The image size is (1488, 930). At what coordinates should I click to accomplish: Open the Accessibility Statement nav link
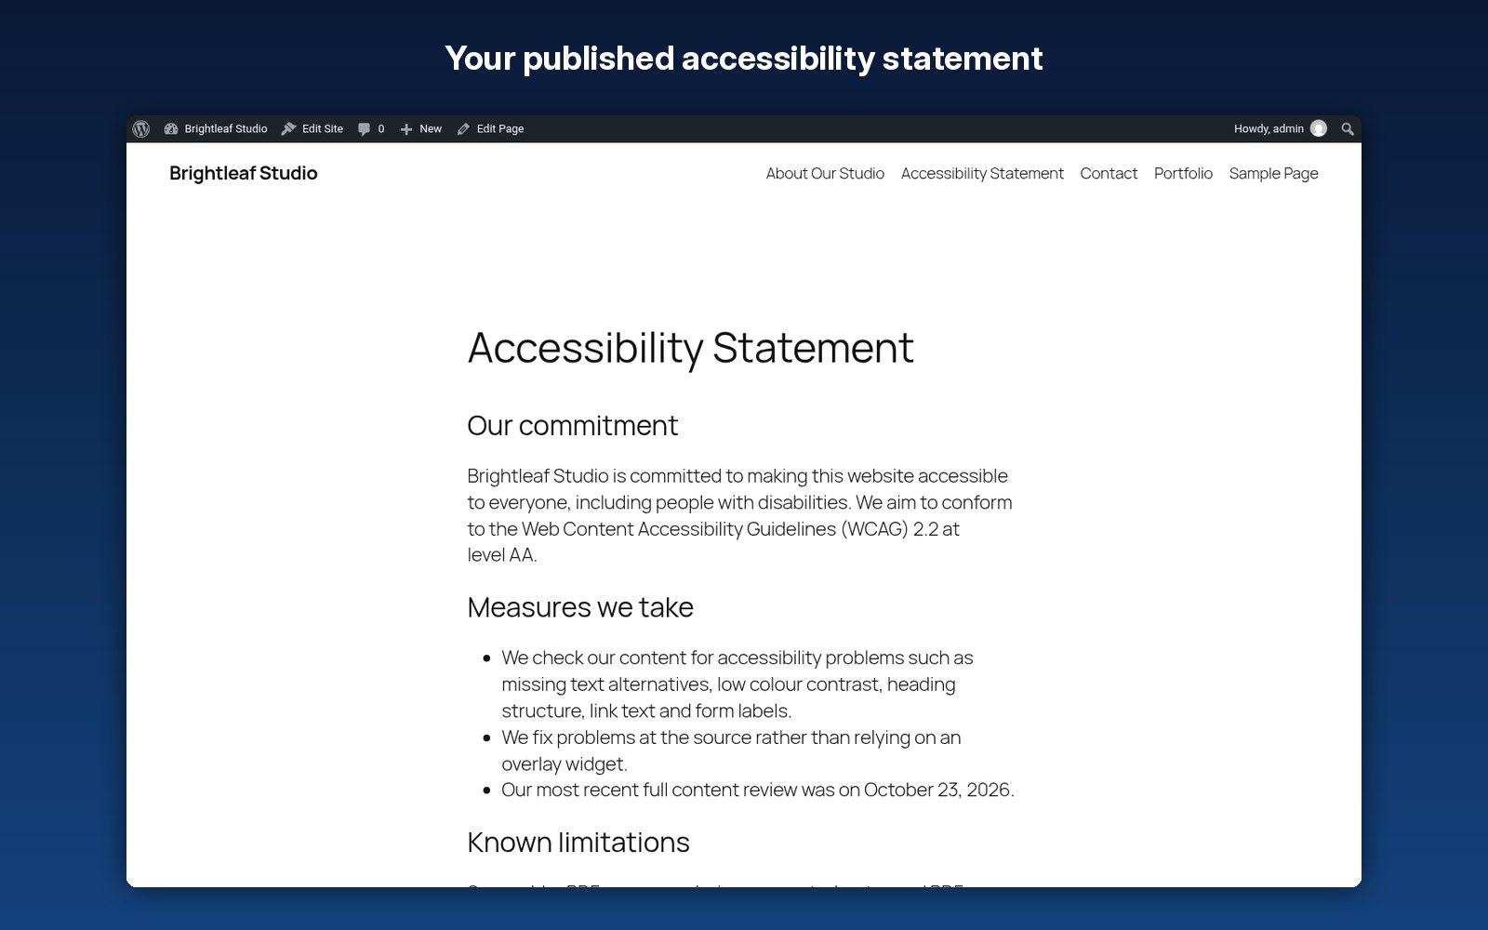point(982,173)
